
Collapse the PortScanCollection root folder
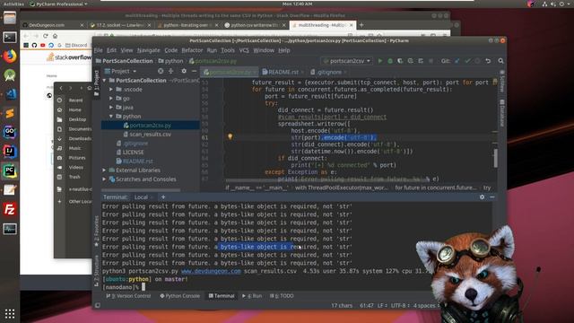(105, 80)
